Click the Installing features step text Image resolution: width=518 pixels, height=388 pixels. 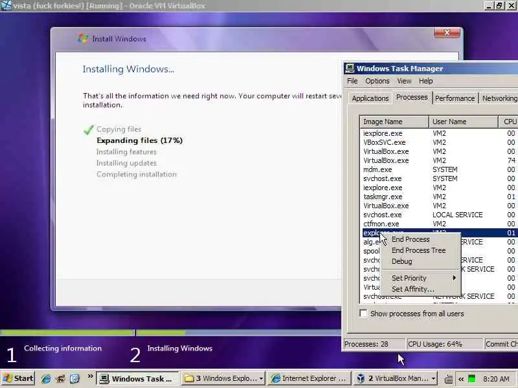126,152
